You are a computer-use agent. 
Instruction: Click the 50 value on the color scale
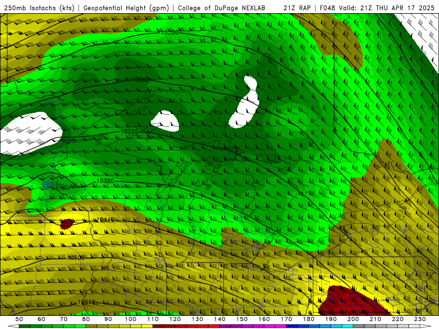[19, 319]
